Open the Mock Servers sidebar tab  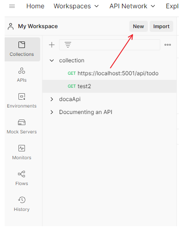coord(22,126)
